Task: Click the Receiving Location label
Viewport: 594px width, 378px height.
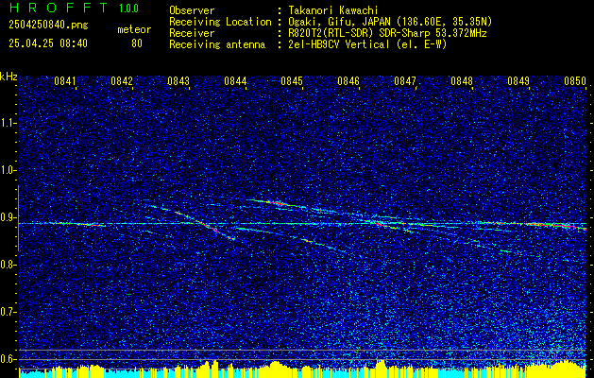Action: point(220,22)
